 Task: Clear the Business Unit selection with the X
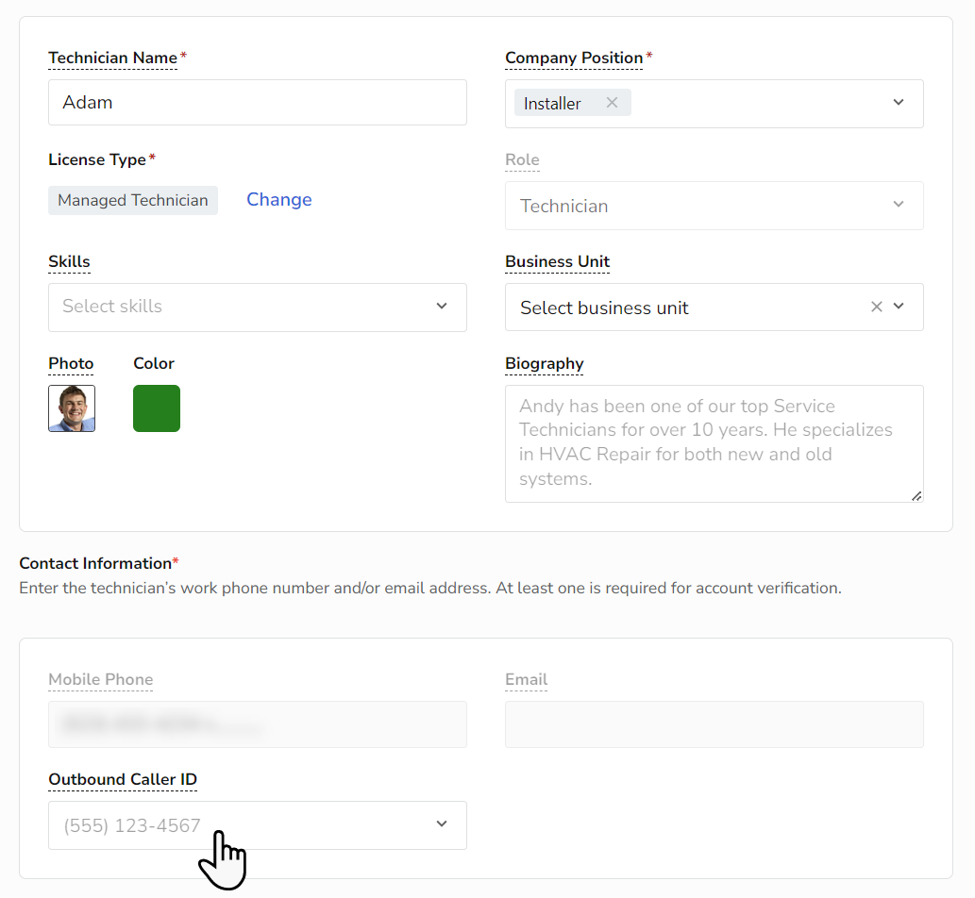tap(876, 307)
